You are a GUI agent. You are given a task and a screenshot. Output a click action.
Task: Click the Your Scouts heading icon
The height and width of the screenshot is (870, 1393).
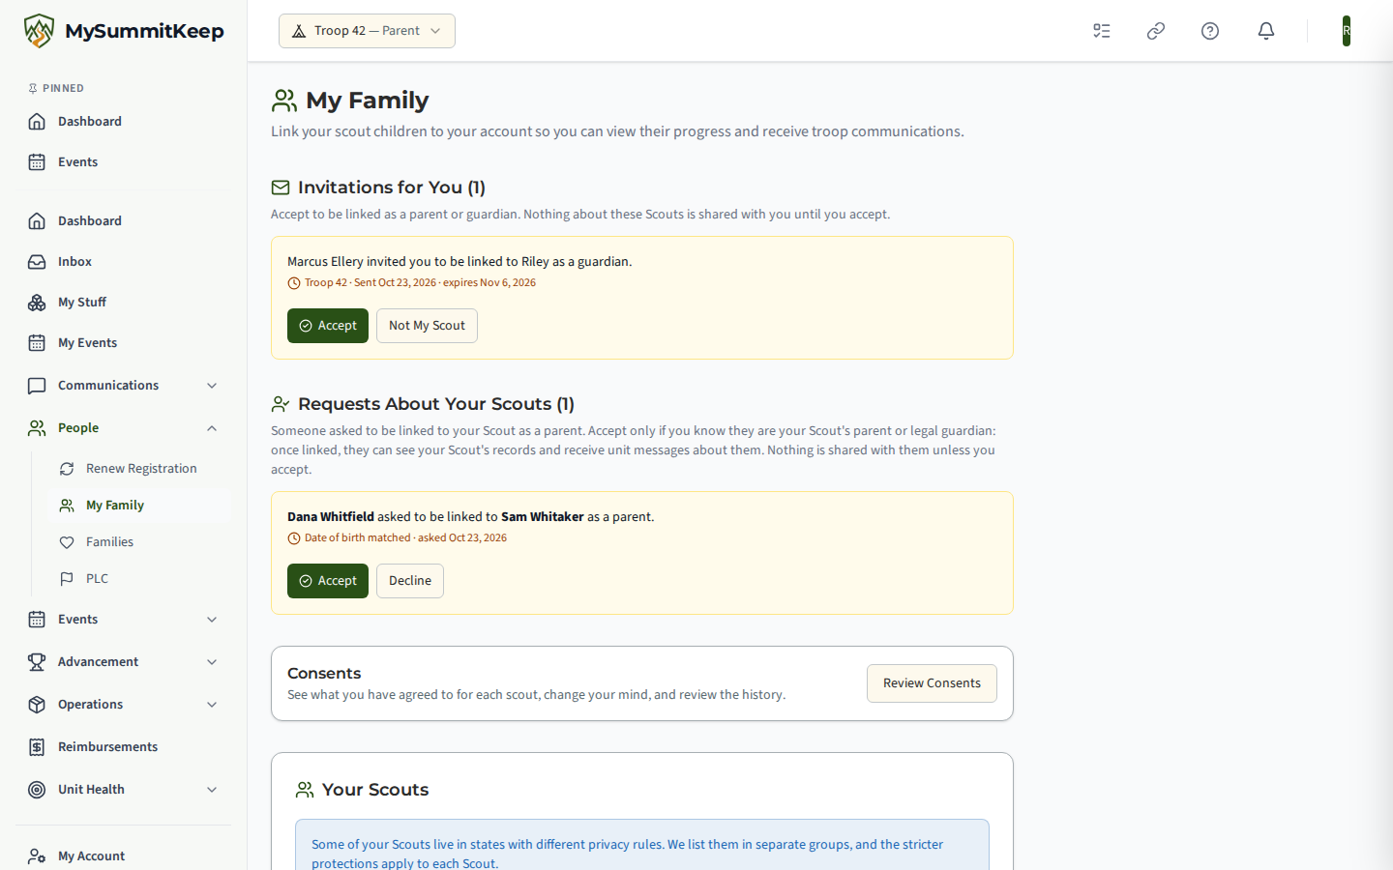click(305, 790)
